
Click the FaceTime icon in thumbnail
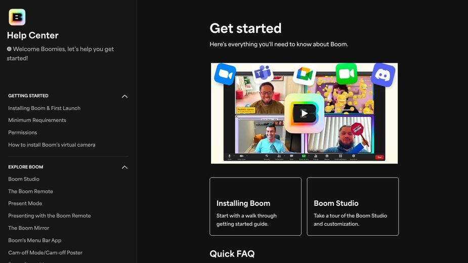(x=346, y=73)
